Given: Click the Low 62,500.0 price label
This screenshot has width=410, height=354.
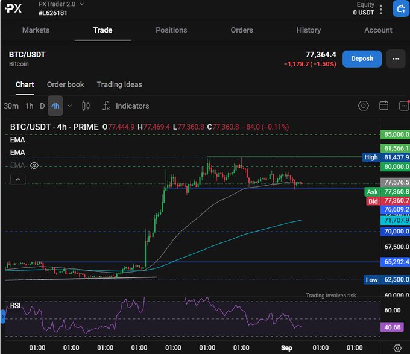Looking at the screenshot, I should (x=386, y=279).
